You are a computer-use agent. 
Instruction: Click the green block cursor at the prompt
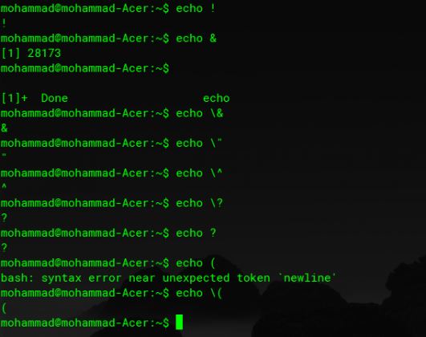[180, 322]
